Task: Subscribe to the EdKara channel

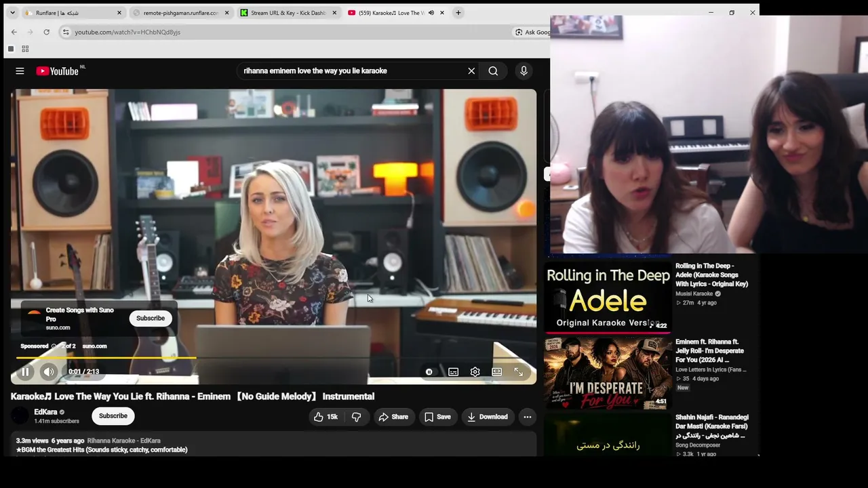Action: 113,416
